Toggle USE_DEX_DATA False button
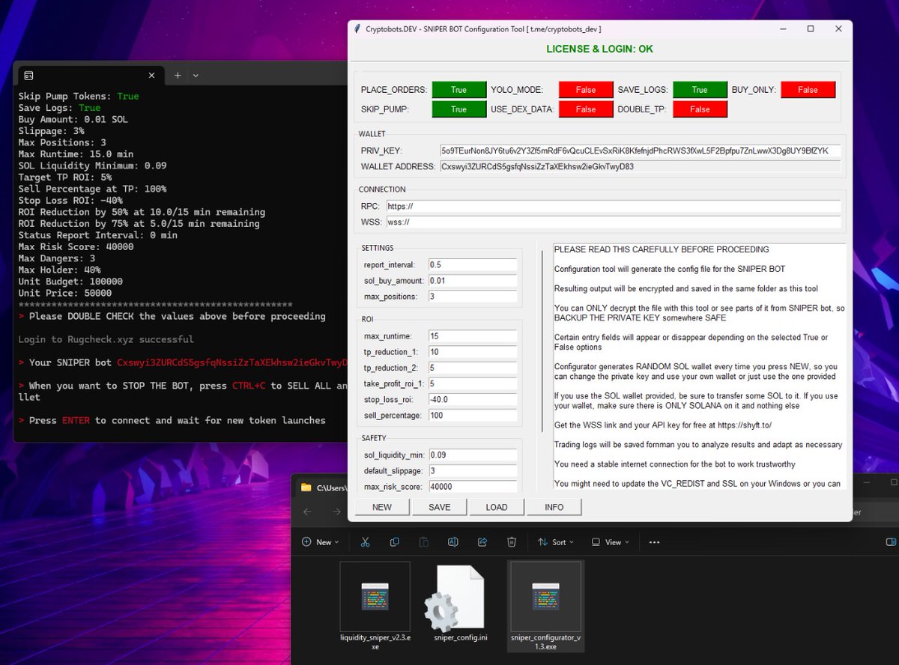899x665 pixels. [586, 109]
